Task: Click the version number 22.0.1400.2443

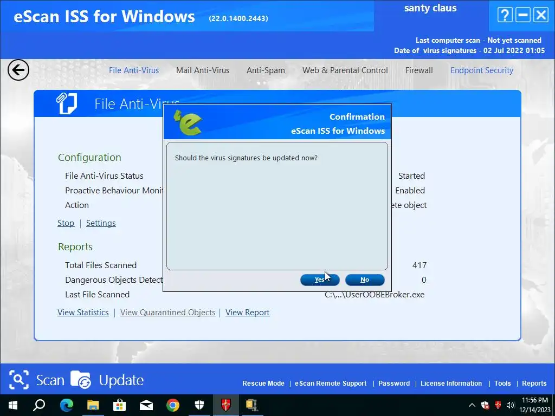Action: [x=238, y=18]
